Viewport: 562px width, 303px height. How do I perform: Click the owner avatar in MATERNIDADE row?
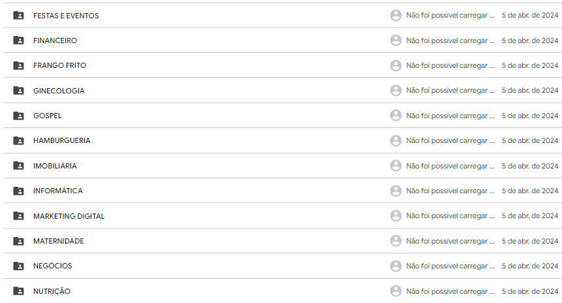pyautogui.click(x=396, y=241)
